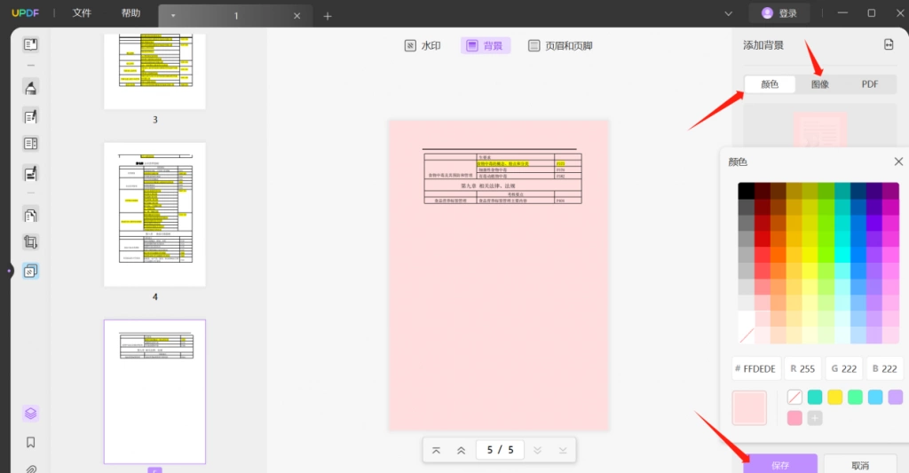The image size is (909, 473).
Task: Pick the no-color diagonal swatch in color grid
Action: click(746, 335)
